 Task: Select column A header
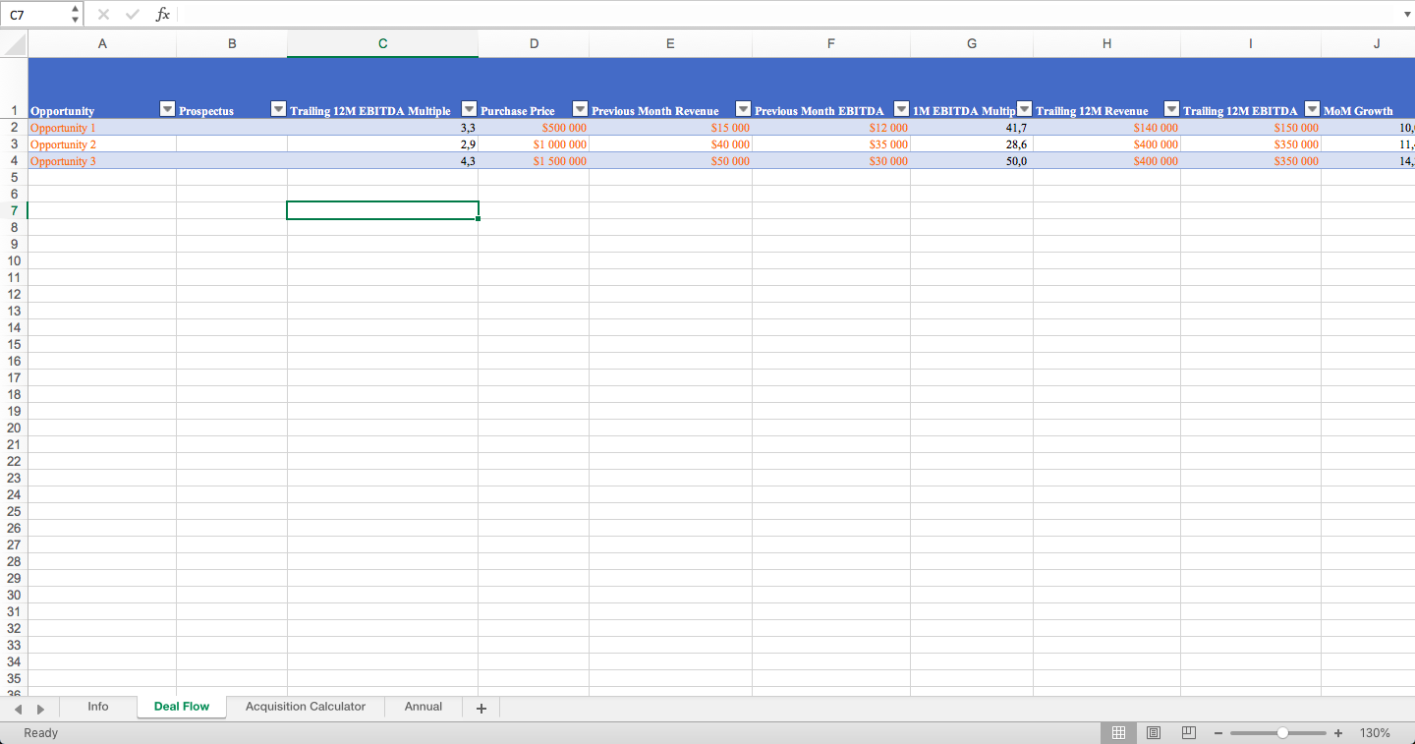pos(102,43)
